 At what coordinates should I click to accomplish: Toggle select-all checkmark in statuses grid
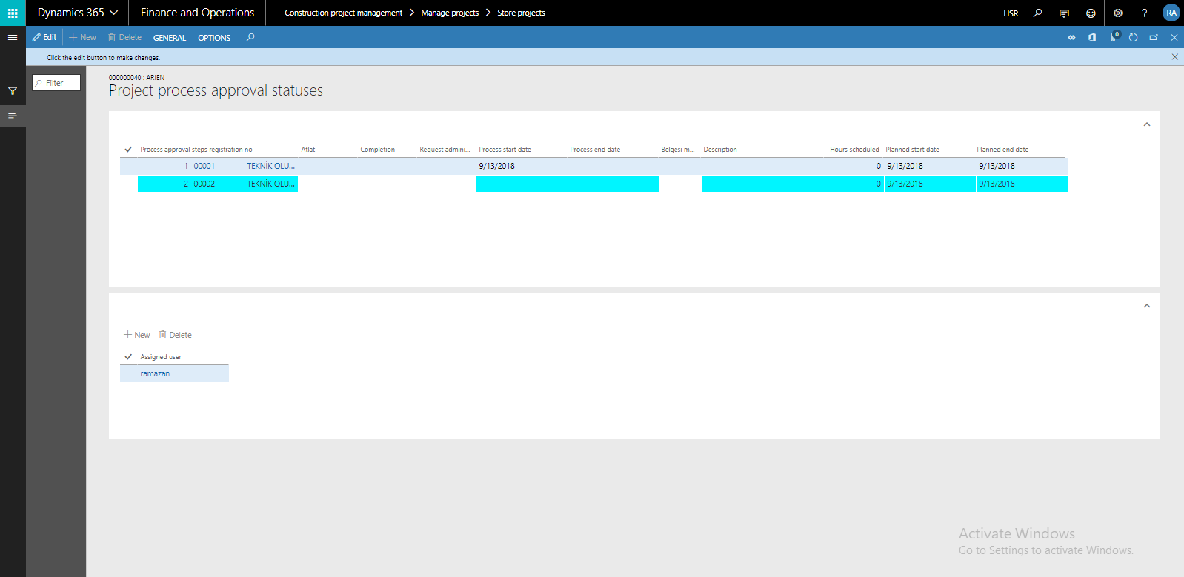tap(128, 150)
